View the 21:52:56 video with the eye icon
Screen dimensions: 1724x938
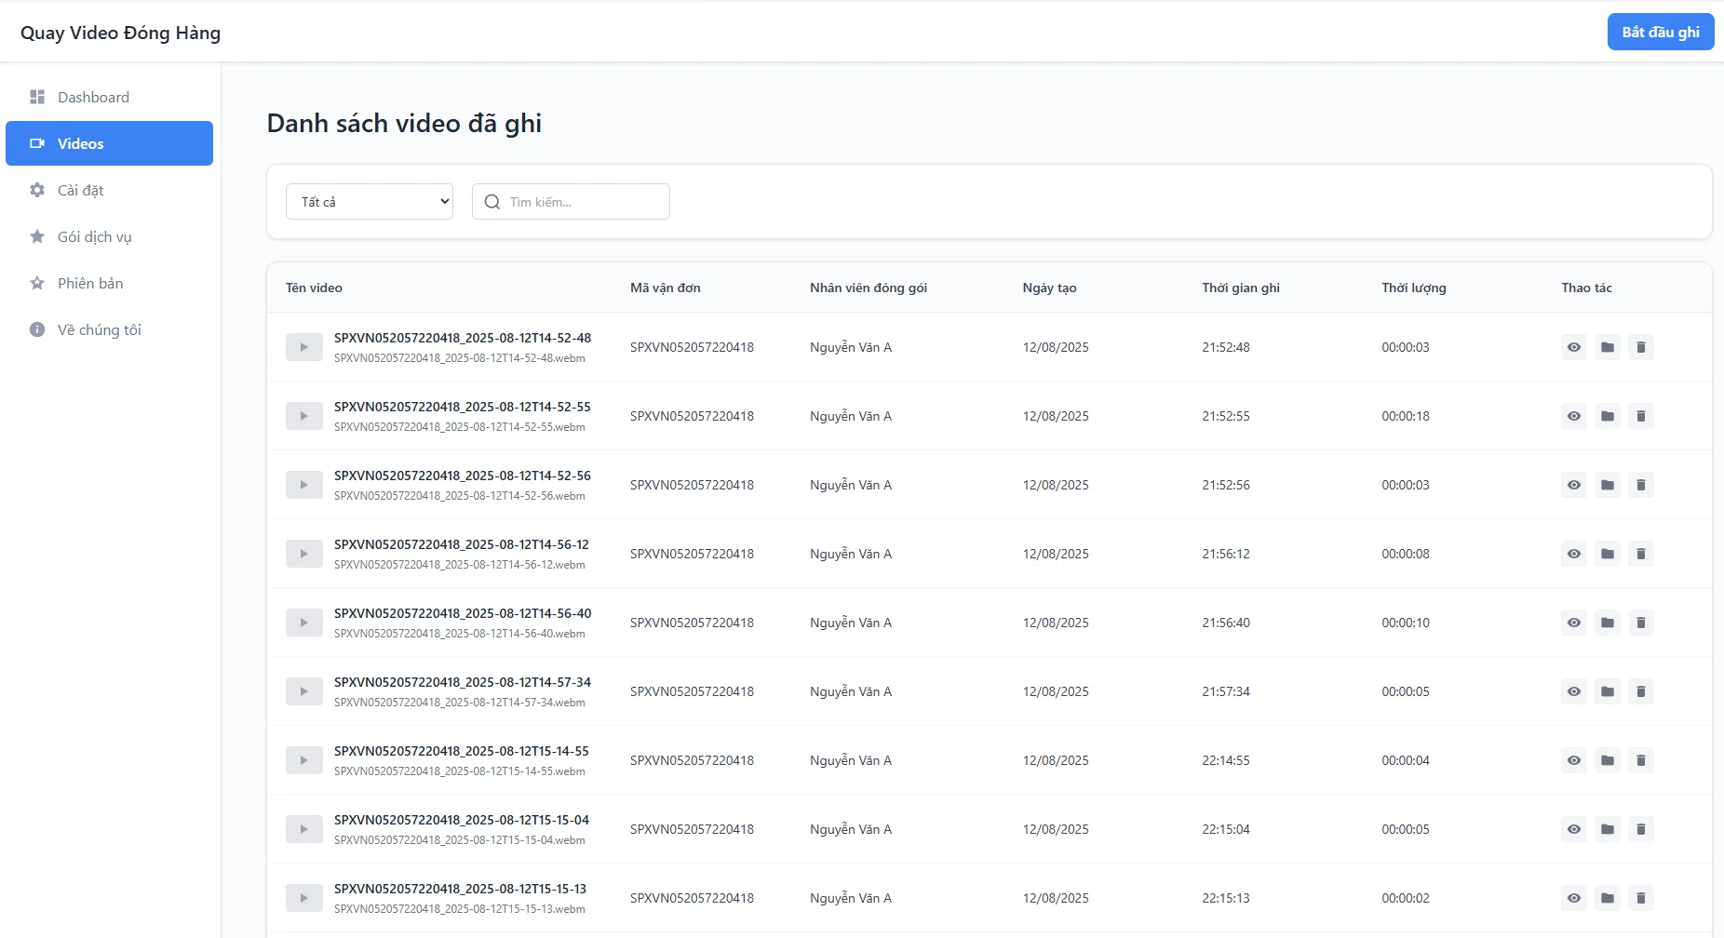[1574, 485]
